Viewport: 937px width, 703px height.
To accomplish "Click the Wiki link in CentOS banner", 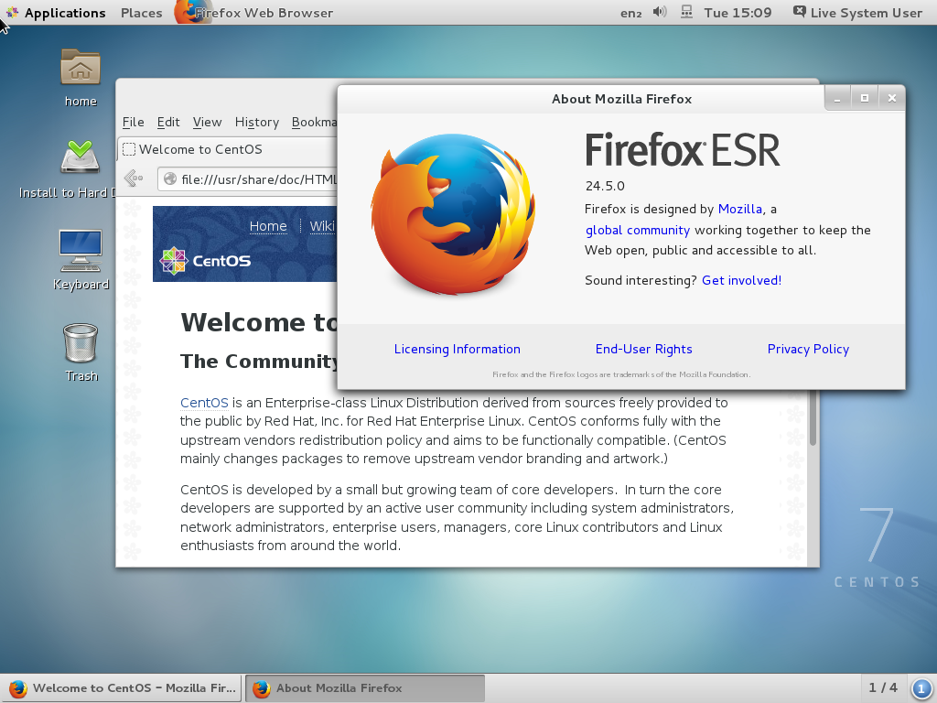I will click(x=321, y=226).
